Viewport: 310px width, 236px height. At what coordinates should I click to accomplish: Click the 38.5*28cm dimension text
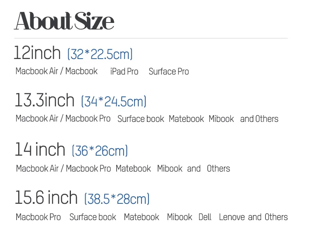117,199
